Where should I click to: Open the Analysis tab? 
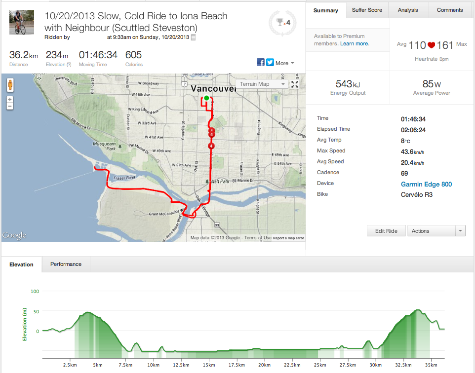408,10
